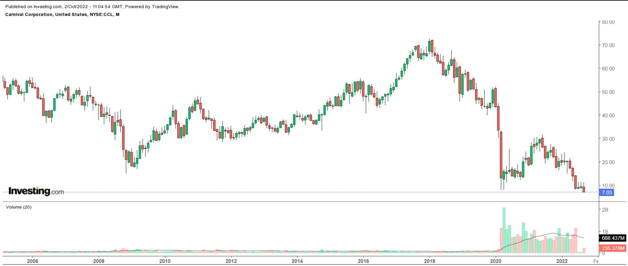
Task: Click the 80.00 price axis label
Action: (608, 22)
